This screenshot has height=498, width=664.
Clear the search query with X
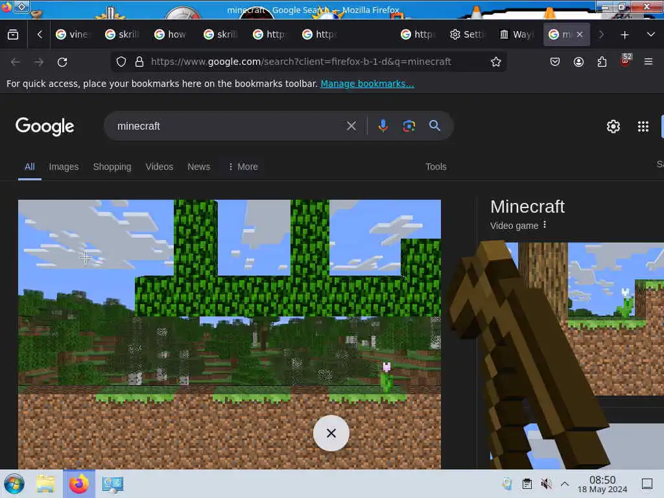tap(351, 126)
